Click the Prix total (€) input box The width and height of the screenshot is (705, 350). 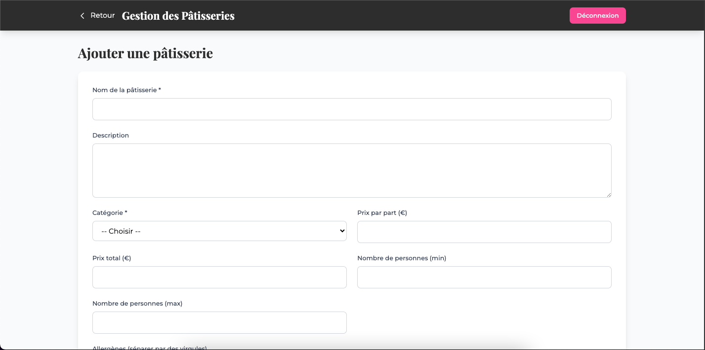(219, 278)
